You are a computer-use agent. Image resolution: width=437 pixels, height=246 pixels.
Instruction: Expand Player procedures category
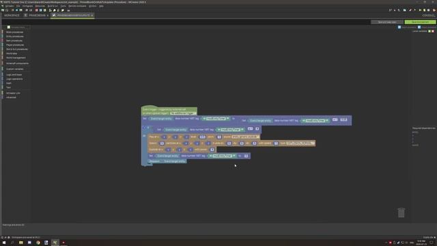[x=15, y=45]
